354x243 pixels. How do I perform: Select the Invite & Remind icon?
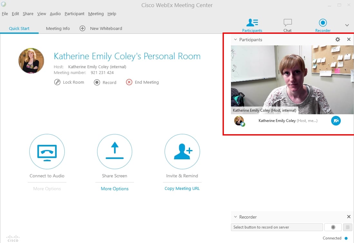pos(182,152)
